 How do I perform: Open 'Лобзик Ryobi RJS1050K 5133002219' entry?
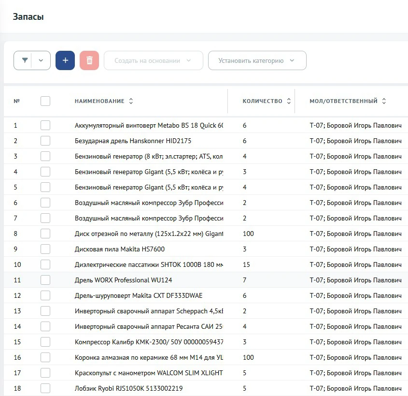(129, 388)
